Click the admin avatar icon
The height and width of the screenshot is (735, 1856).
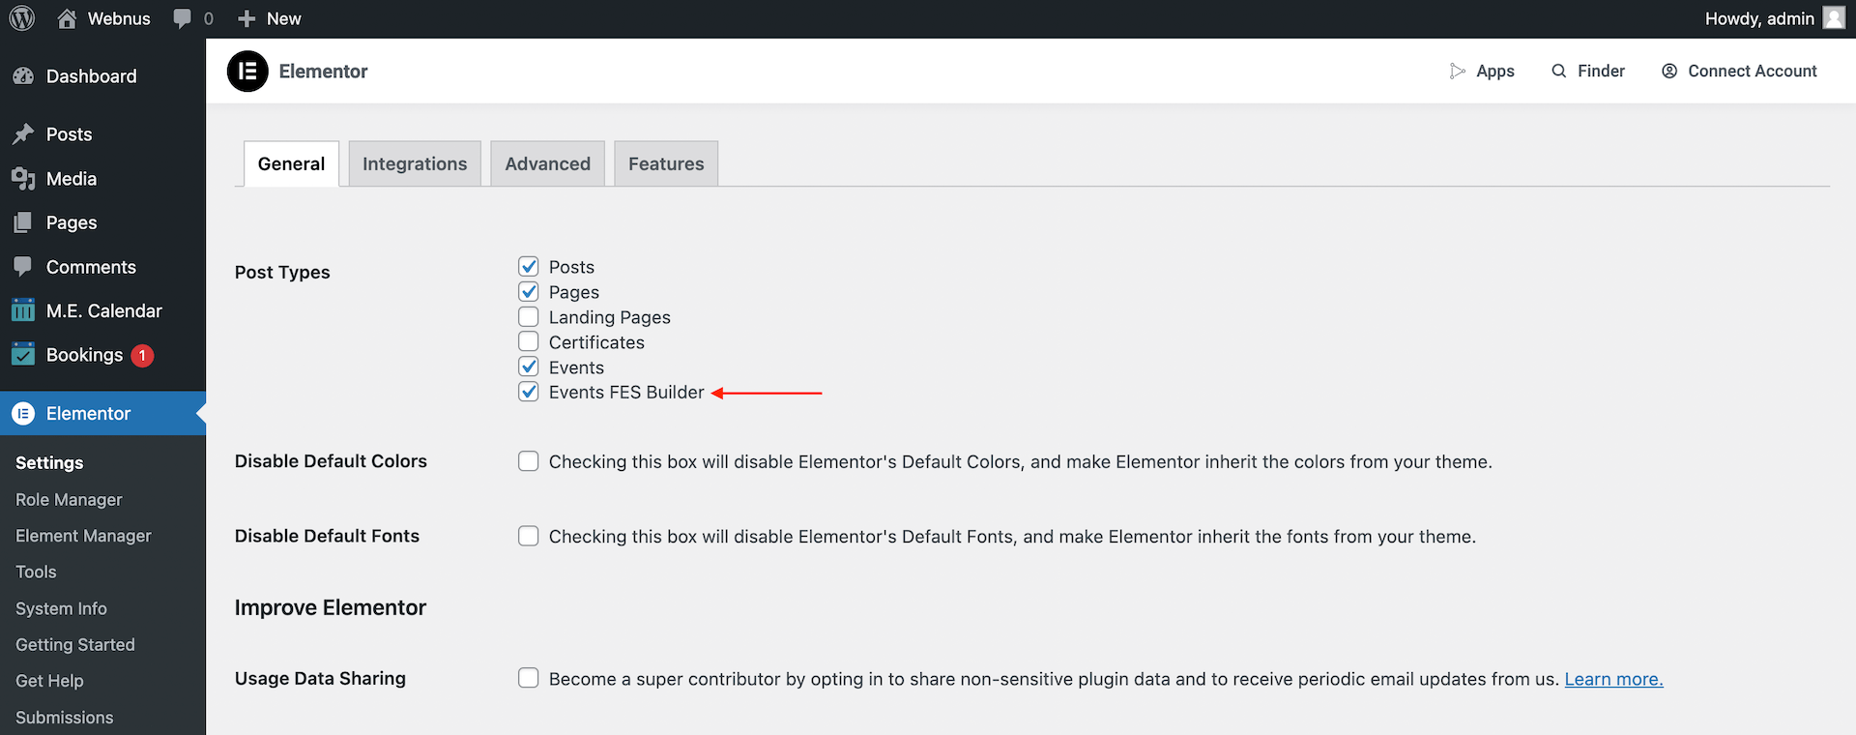point(1834,18)
